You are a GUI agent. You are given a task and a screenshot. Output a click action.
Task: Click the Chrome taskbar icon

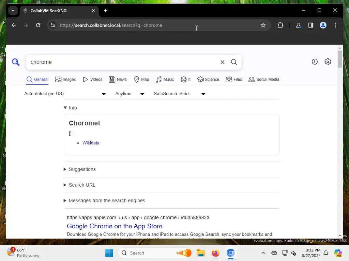click(x=231, y=253)
